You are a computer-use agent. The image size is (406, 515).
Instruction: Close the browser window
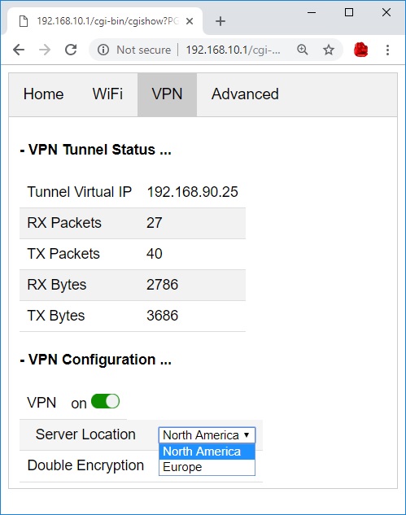coord(386,12)
